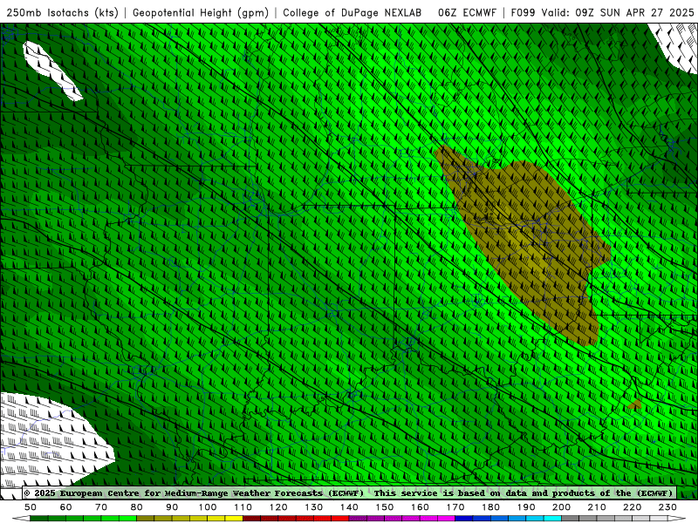Click the '180' legend label
This screenshot has height=523, width=698.
pos(490,507)
